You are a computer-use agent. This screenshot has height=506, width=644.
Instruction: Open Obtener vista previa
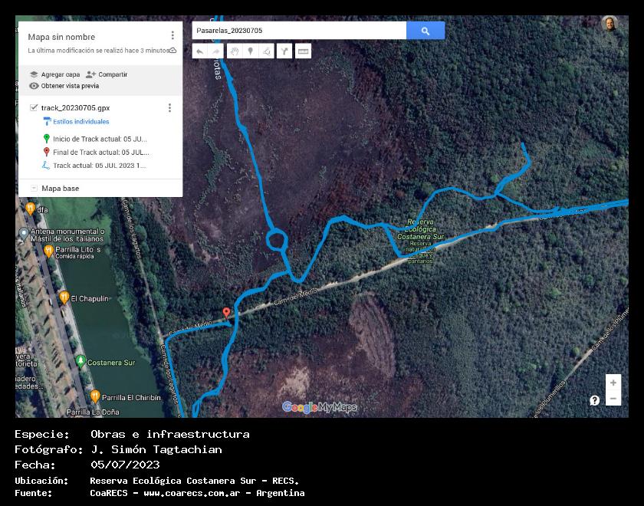coord(64,86)
